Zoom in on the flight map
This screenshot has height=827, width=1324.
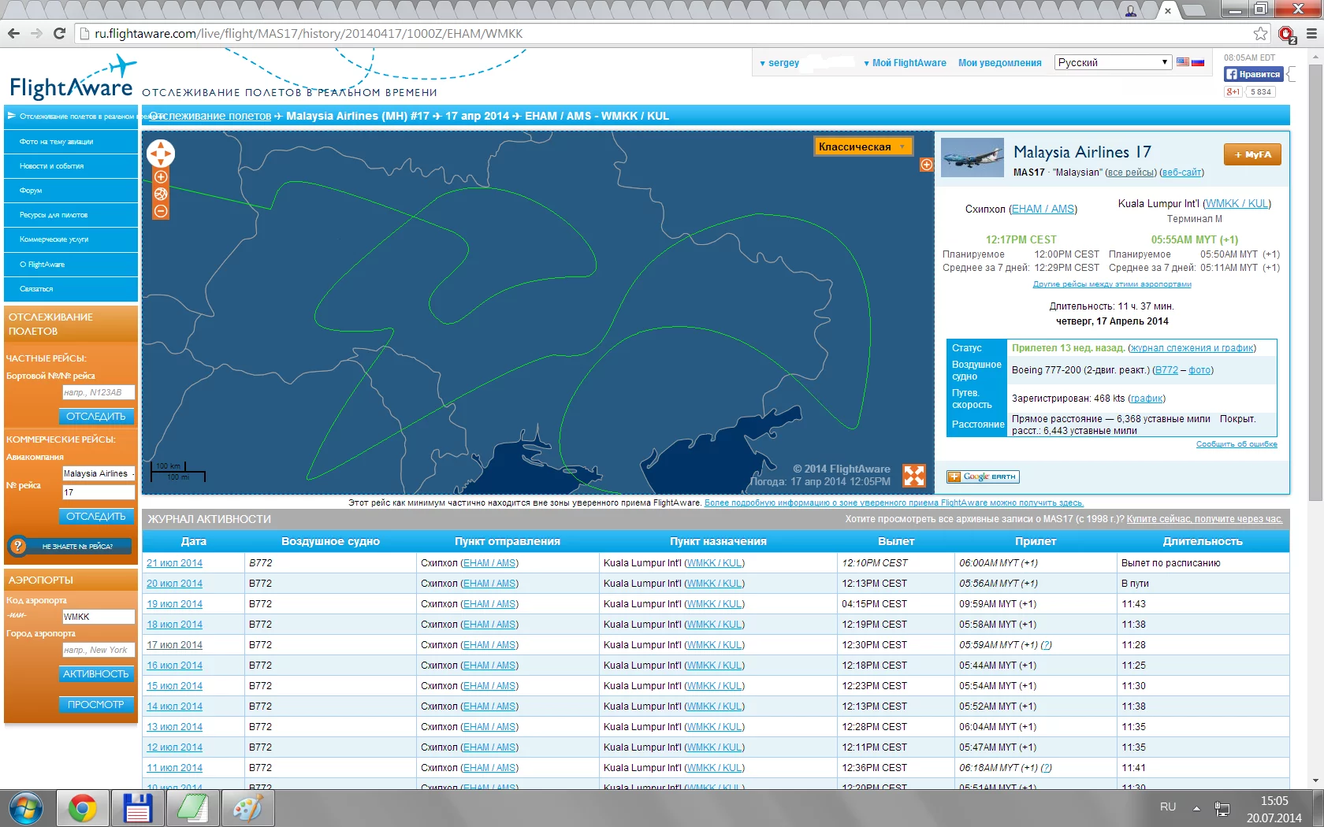161,177
